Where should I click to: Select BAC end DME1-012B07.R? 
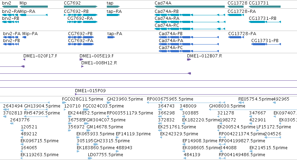point(189,59)
